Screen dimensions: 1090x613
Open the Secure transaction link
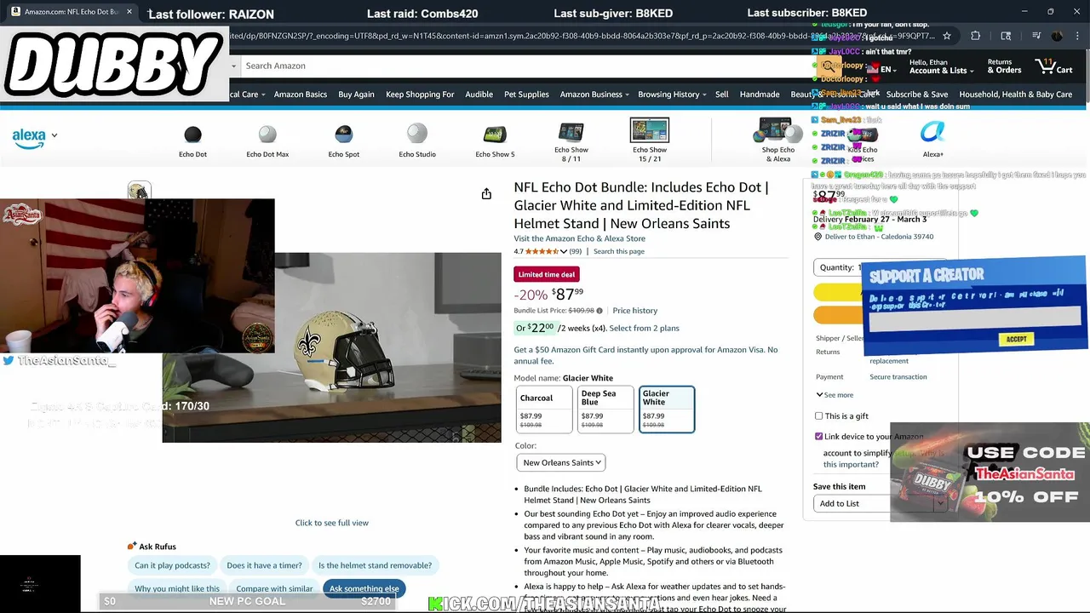[x=898, y=377]
